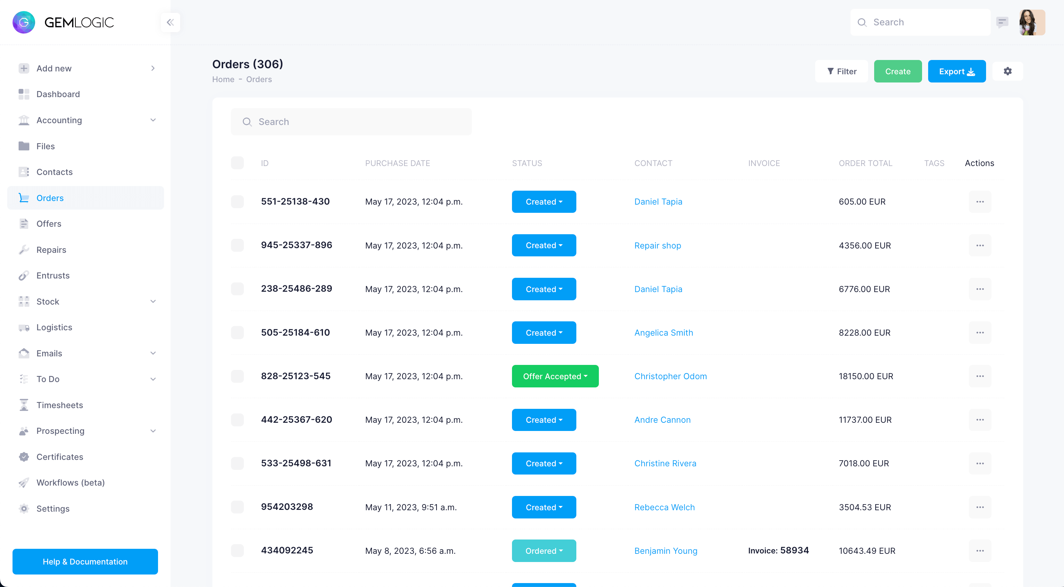Screen dimensions: 1064x587
Task: Click the Export button
Action: [957, 71]
